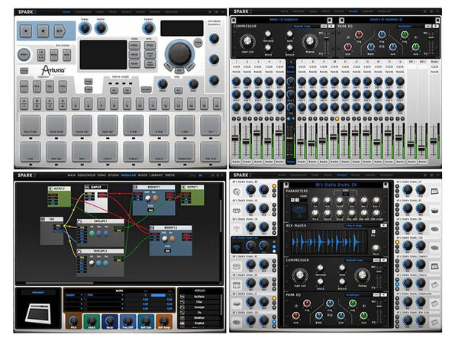Click the snare drum icon of the second Studio channel
Image resolution: width=455 pixels, height=341 pixels.
click(x=237, y=210)
